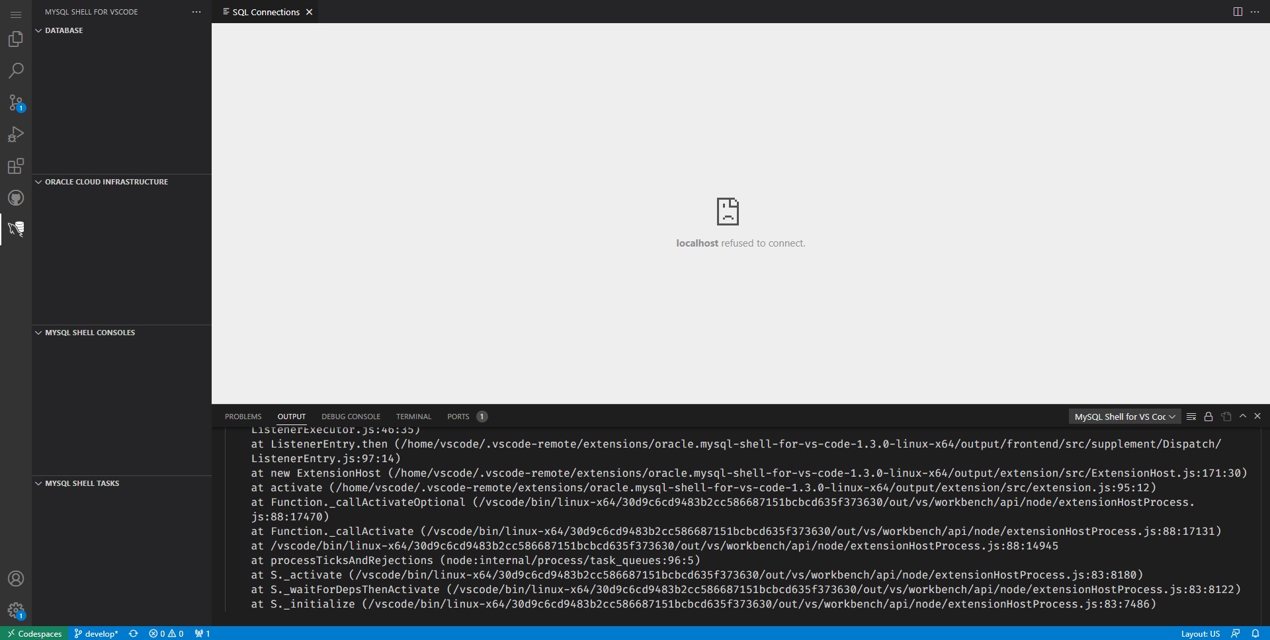Open editor more actions menu
The width and height of the screenshot is (1270, 640).
[1255, 12]
